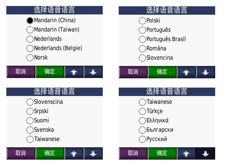Tap the down arrow beneath the Svenska list

click(x=93, y=154)
